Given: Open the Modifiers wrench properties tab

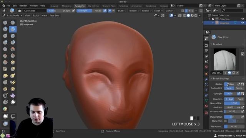Looking at the screenshot, I should click(206, 79).
